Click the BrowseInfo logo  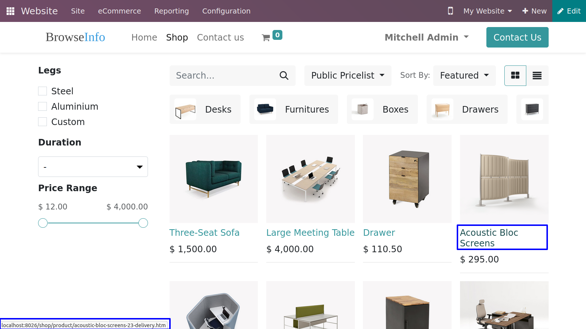coord(75,37)
